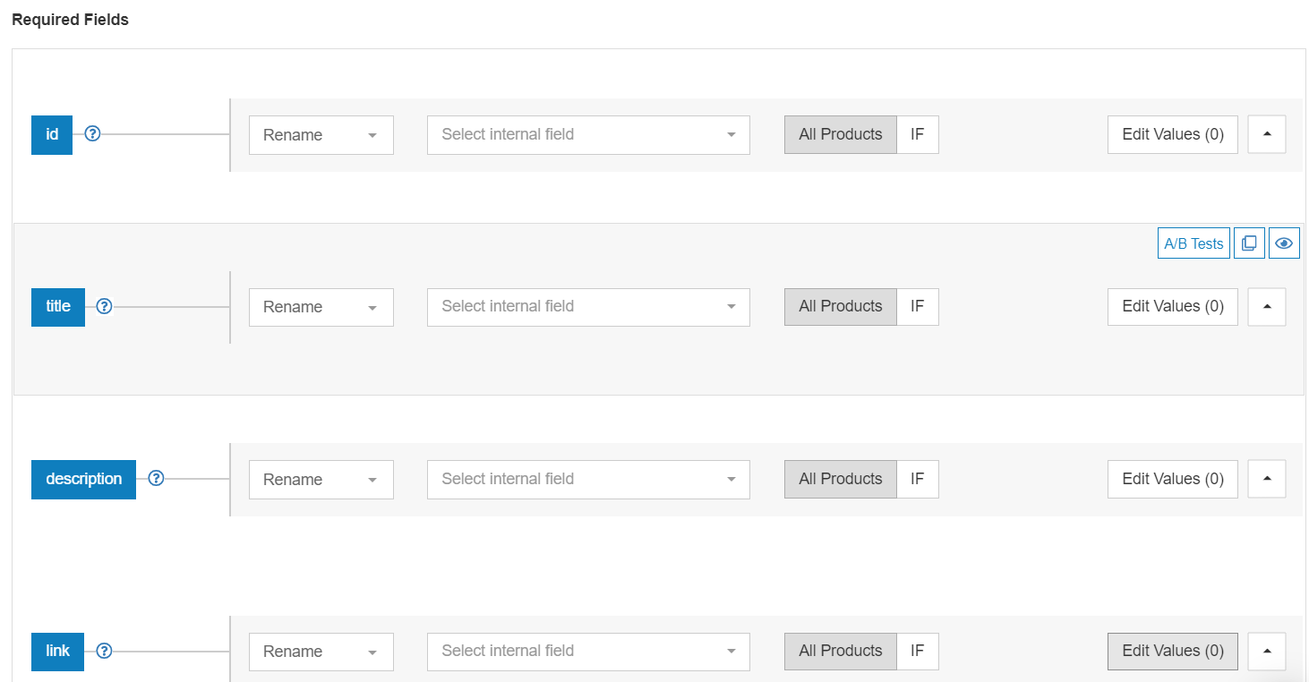This screenshot has height=682, width=1309.
Task: Open Select internal field dropdown for description
Action: [x=588, y=479]
